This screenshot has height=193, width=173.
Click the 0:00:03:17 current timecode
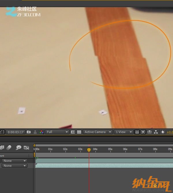[x=16, y=132]
